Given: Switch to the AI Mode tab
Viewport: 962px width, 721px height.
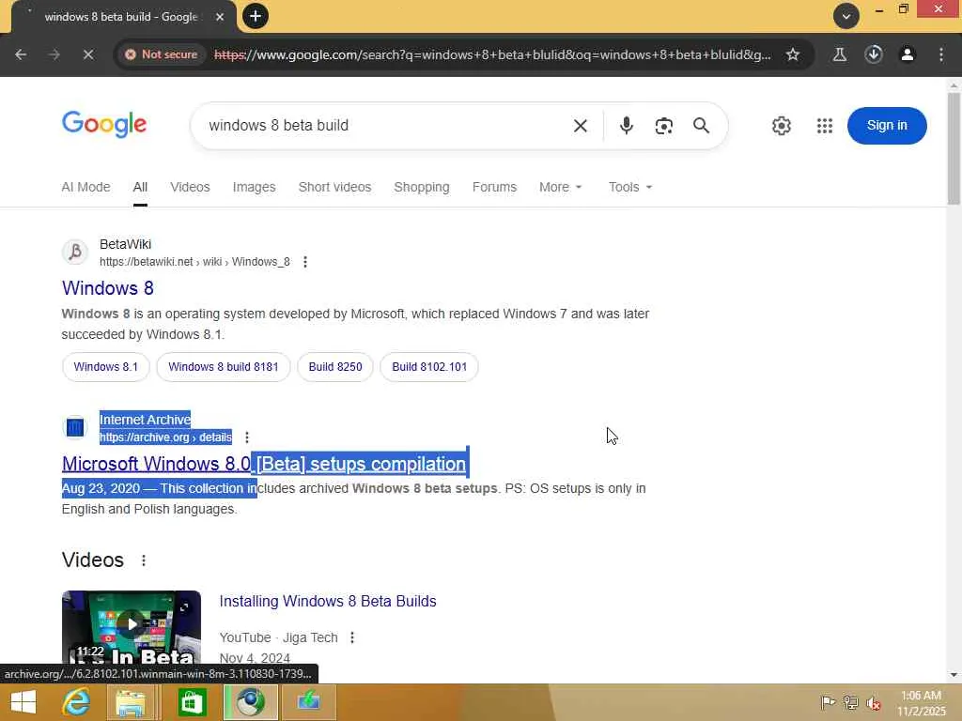Looking at the screenshot, I should (x=85, y=187).
